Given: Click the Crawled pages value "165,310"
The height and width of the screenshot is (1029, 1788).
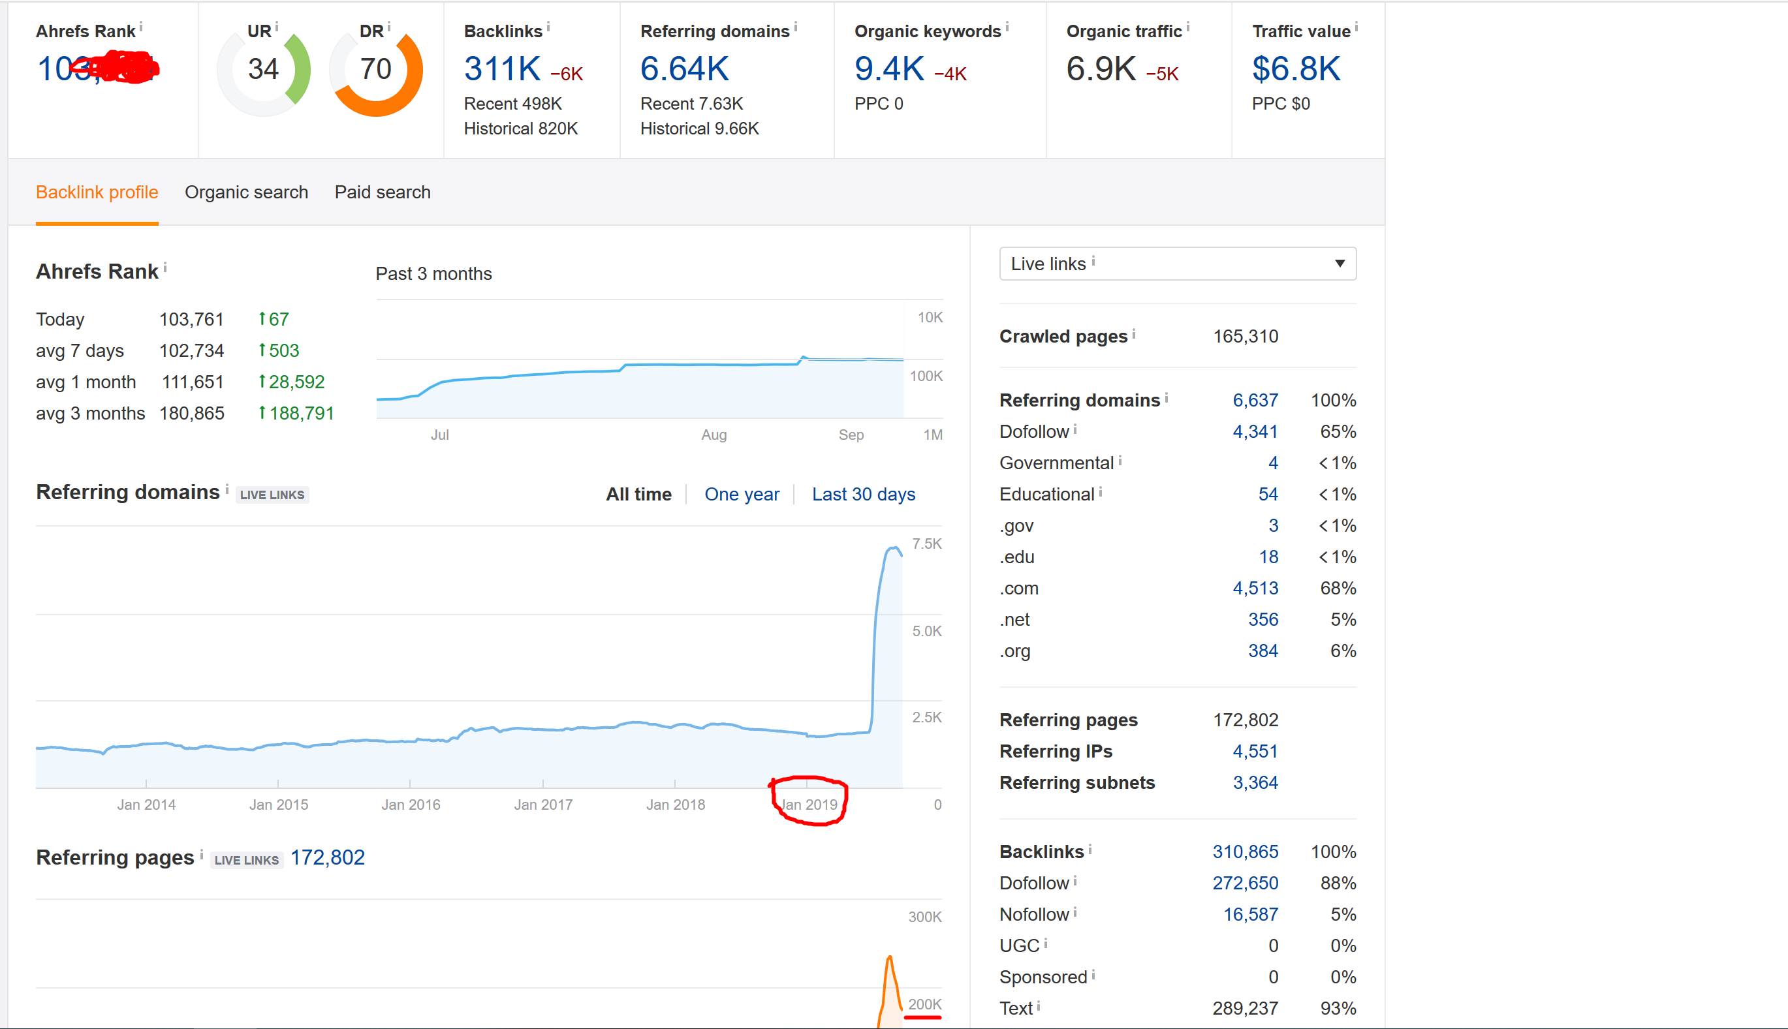Looking at the screenshot, I should point(1245,337).
